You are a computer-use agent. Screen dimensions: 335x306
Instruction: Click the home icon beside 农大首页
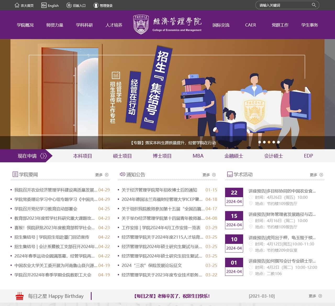click(x=17, y=5)
